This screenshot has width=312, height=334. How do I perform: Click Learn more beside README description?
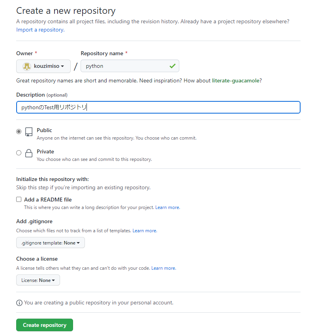point(167,207)
